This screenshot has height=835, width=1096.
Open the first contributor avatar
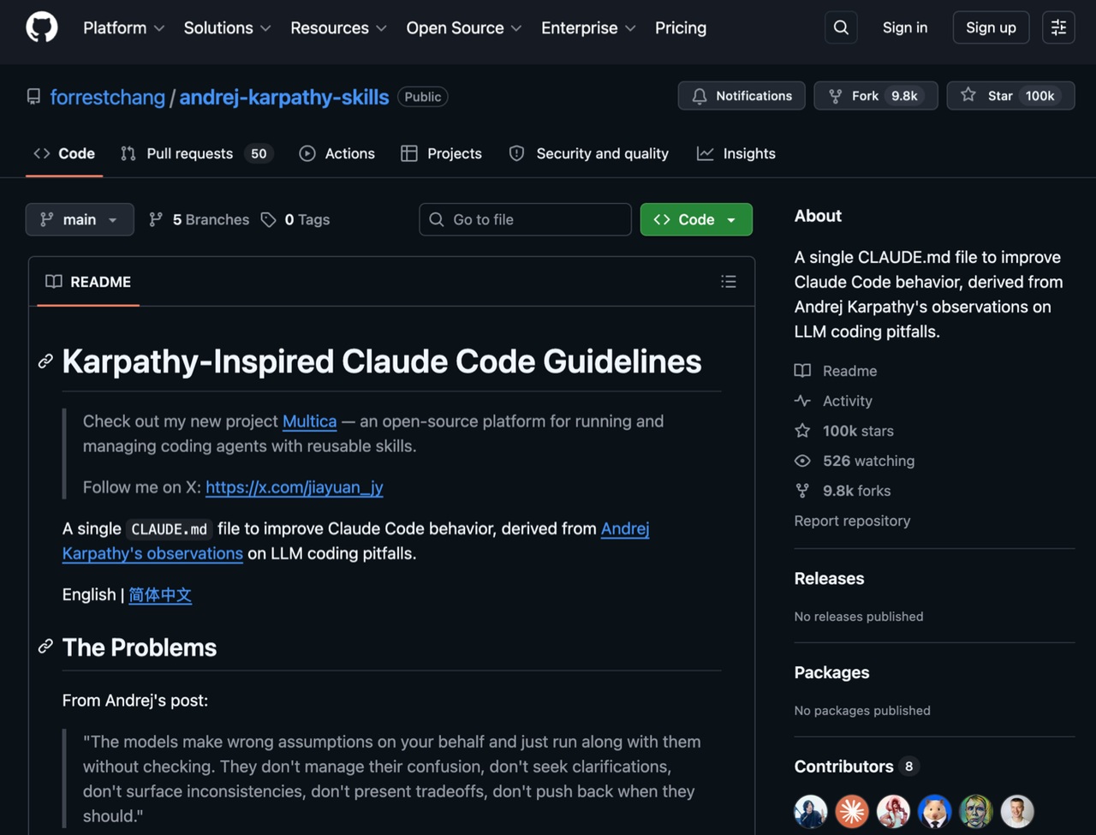tap(810, 811)
